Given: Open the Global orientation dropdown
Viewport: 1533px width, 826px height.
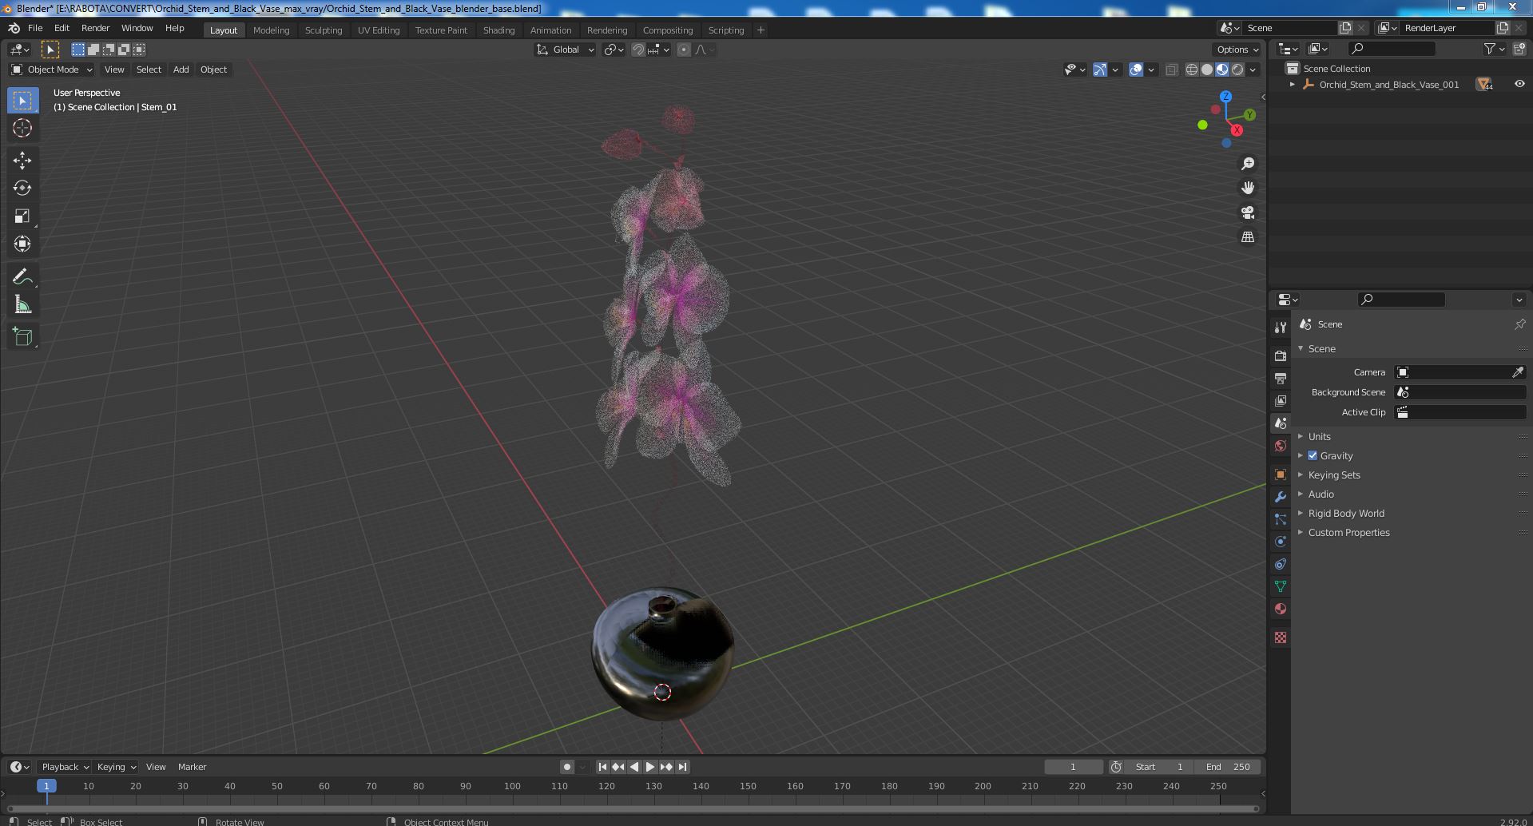Looking at the screenshot, I should (566, 50).
